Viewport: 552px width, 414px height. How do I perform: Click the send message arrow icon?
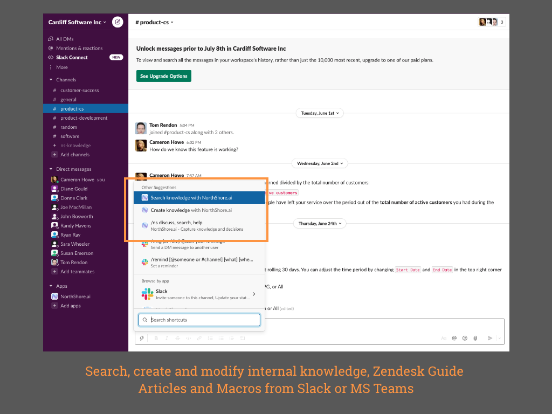coord(490,338)
